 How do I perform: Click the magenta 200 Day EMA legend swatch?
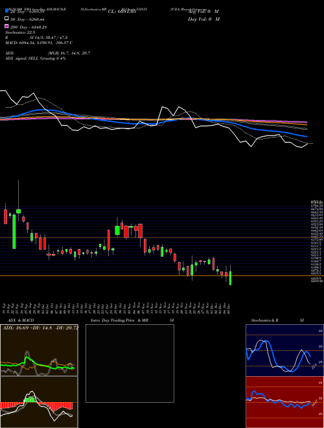[x=6, y=27]
